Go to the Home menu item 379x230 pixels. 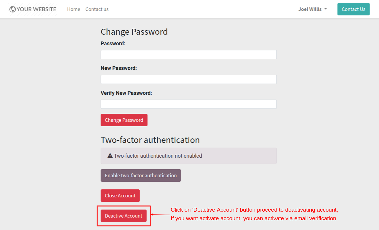(x=73, y=9)
